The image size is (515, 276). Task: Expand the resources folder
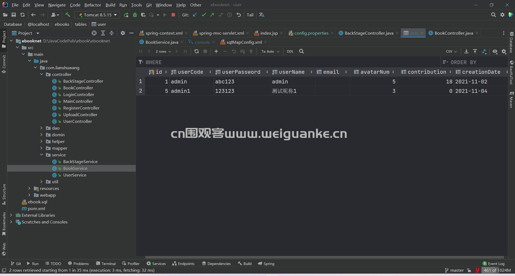point(29,188)
